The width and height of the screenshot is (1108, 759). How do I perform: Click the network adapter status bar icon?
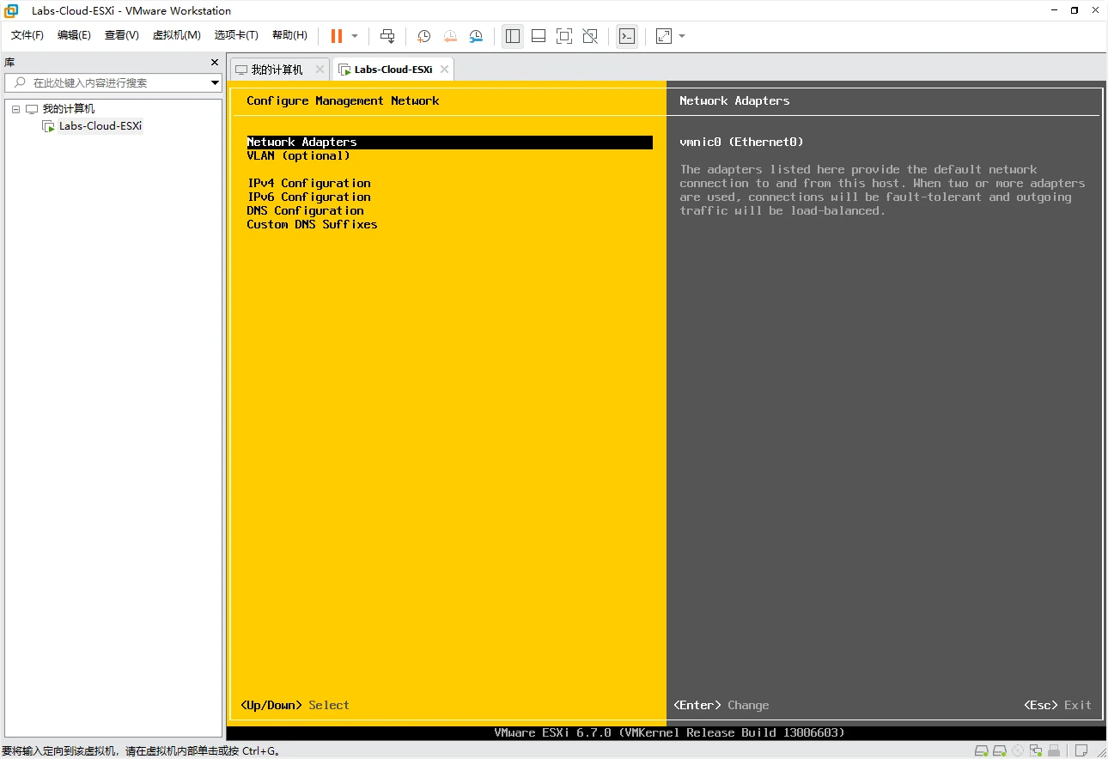click(1036, 751)
